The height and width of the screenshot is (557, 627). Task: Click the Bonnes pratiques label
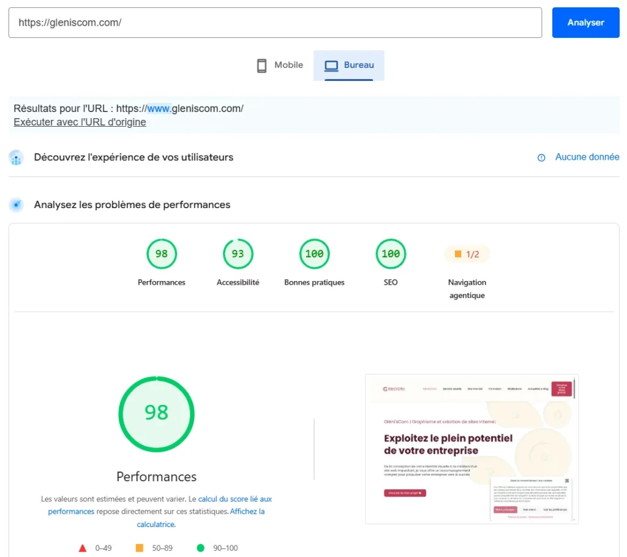pos(314,283)
